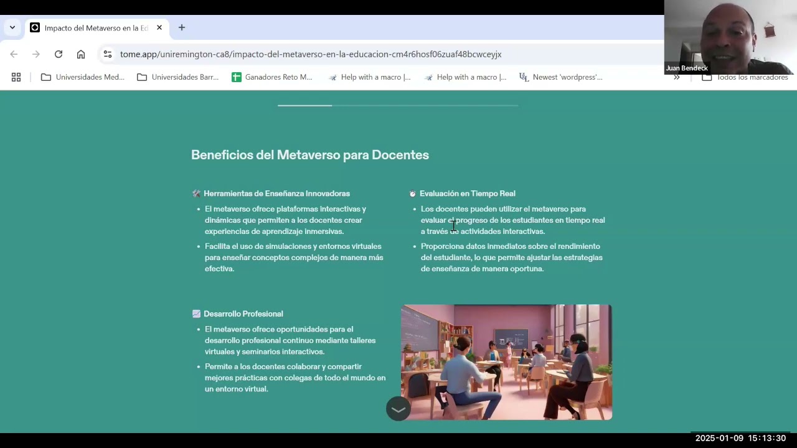Open the Universidades Barr... bookmark folder
This screenshot has width=797, height=448.
[178, 77]
